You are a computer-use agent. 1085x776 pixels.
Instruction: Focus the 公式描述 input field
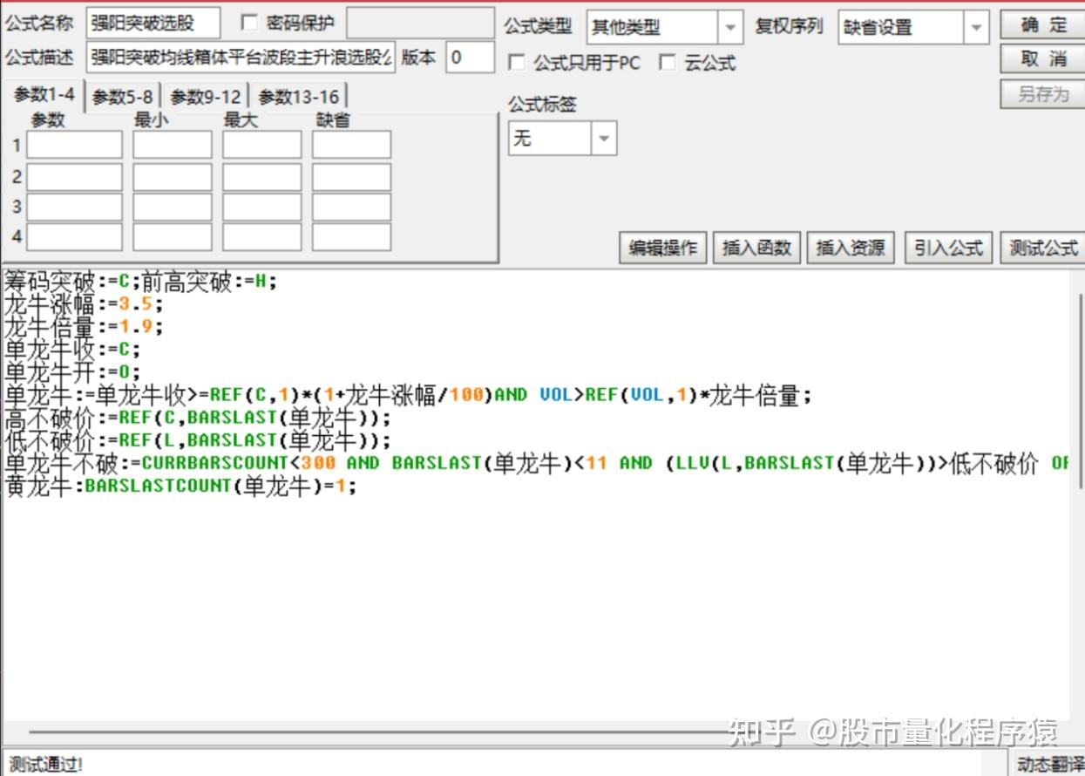coord(241,58)
